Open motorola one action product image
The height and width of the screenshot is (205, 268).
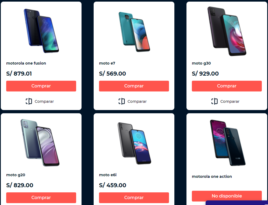[x=228, y=143]
